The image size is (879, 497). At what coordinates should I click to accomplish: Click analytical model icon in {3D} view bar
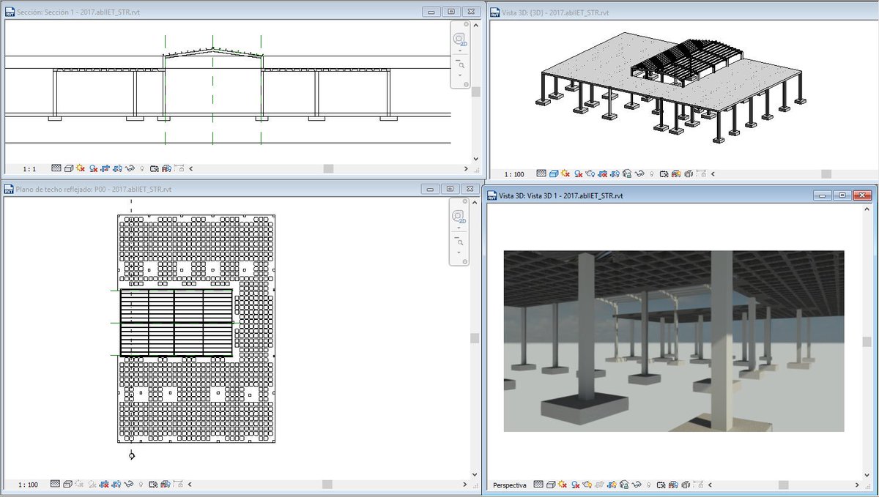tap(676, 174)
